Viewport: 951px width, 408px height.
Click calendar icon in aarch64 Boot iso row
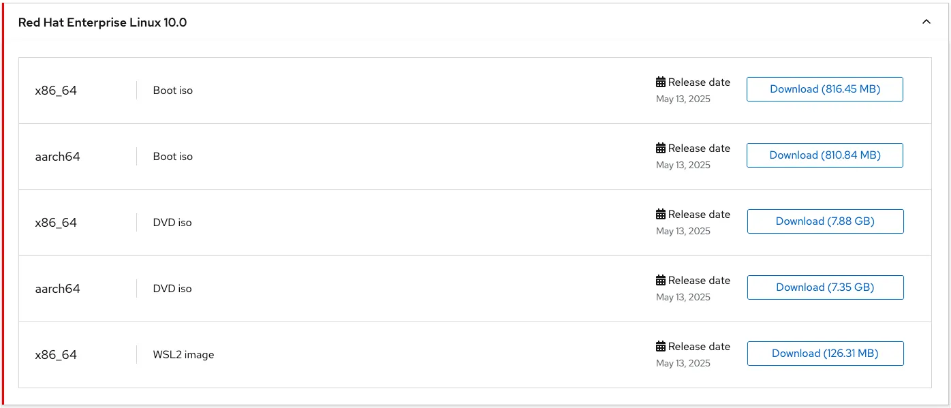tap(661, 148)
